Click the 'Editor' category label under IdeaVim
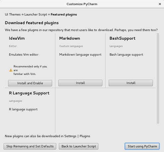This screenshot has width=164, height=152. tap(13, 46)
